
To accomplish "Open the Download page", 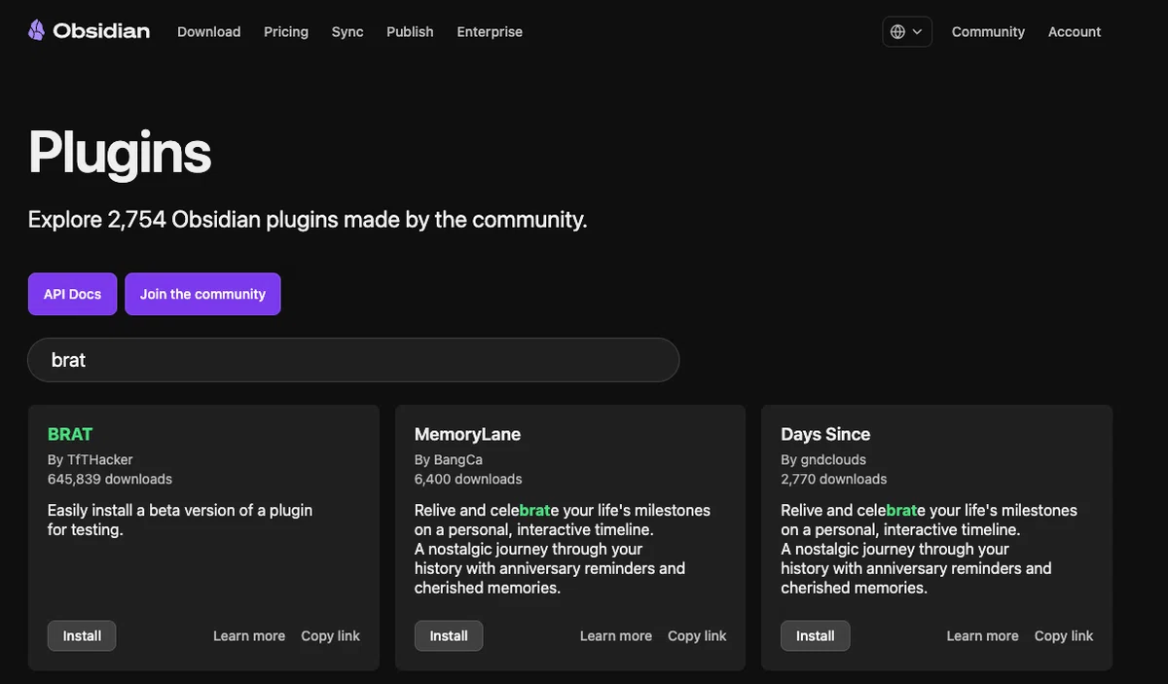I will click(x=208, y=31).
